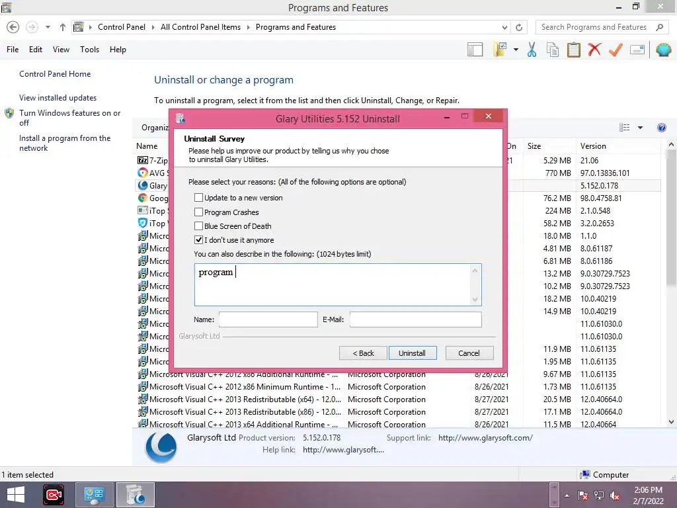The height and width of the screenshot is (508, 677).
Task: Click the blue Help question mark icon
Action: click(x=661, y=128)
